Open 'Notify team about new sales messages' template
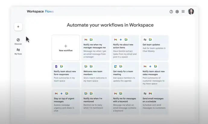208x124 pixels. [x=154, y=75]
